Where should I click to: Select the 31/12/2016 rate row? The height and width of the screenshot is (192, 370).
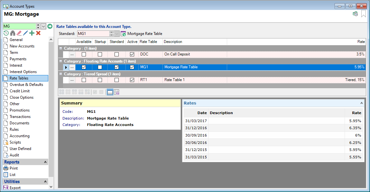[273, 128]
